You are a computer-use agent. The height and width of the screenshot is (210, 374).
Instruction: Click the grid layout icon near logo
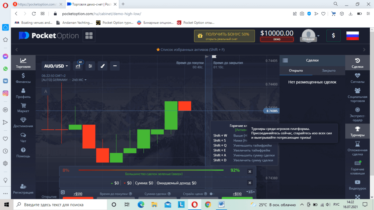[x=89, y=36]
